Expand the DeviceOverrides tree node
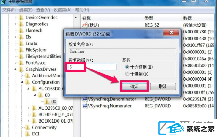 [x=15, y=18]
